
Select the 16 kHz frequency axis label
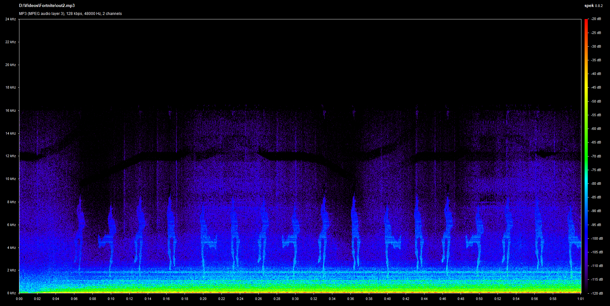10,110
